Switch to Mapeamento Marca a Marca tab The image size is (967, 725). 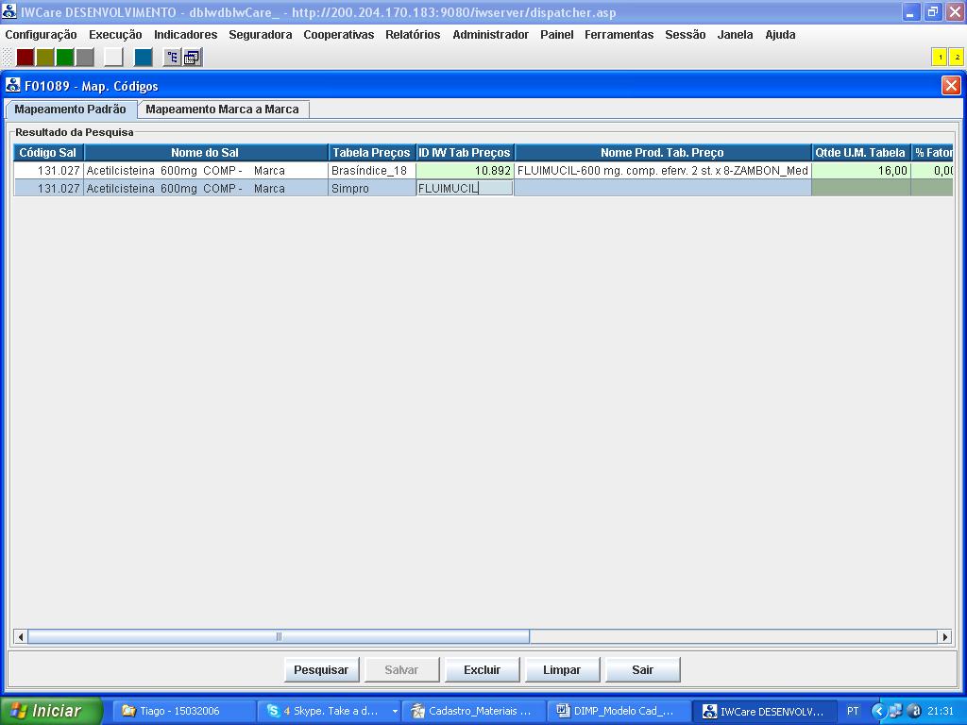click(x=222, y=110)
